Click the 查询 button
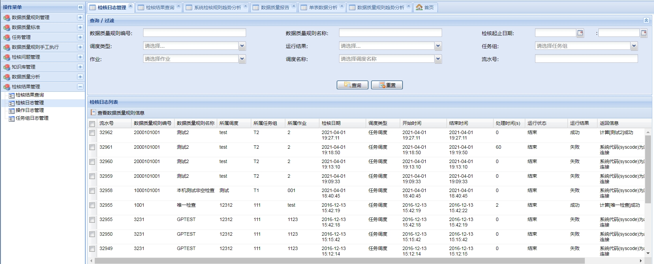This screenshot has width=654, height=264. click(x=352, y=85)
